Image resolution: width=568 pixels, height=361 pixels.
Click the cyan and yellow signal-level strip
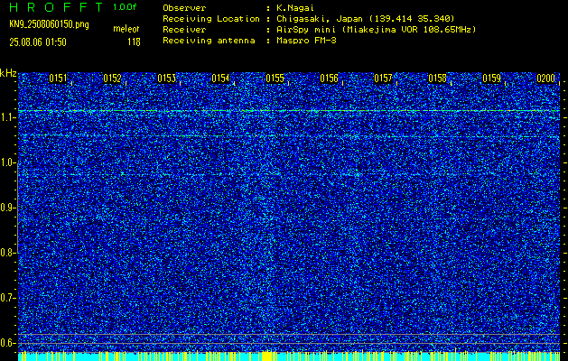click(289, 356)
